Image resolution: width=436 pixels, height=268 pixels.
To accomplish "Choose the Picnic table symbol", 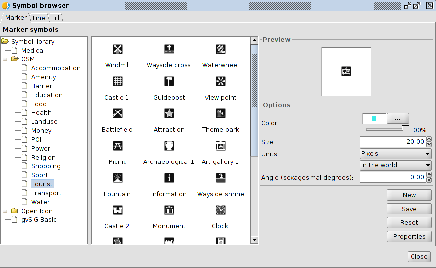I will click(118, 146).
